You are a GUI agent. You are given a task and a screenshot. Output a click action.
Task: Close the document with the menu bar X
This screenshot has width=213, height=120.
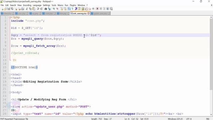point(212,5)
